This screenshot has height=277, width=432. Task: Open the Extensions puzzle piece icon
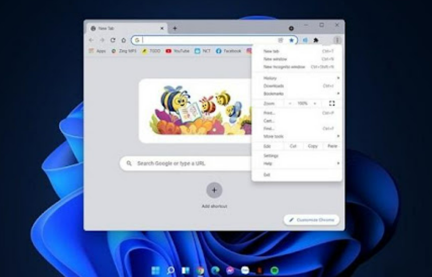[316, 40]
